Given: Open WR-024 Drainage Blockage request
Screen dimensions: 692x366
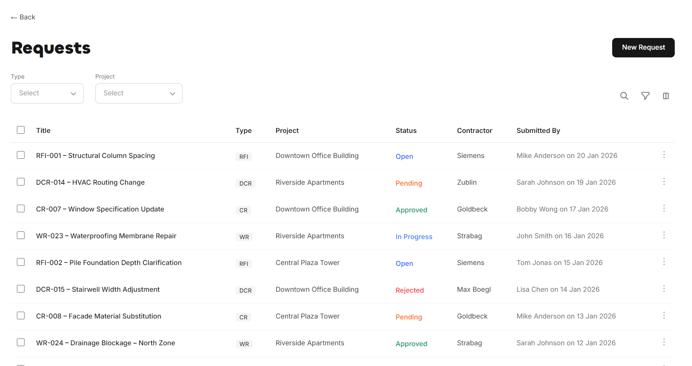Looking at the screenshot, I should point(105,343).
